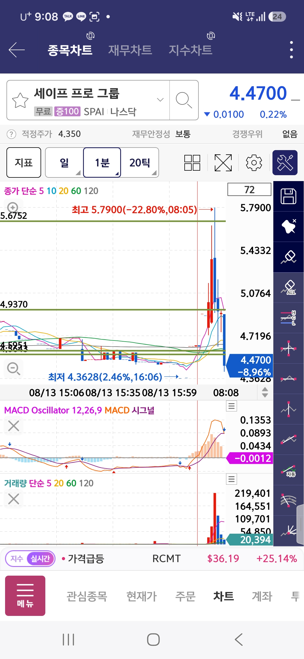Tap the 경쟁우위 없음 label
304x659 pixels.
pyautogui.click(x=265, y=134)
